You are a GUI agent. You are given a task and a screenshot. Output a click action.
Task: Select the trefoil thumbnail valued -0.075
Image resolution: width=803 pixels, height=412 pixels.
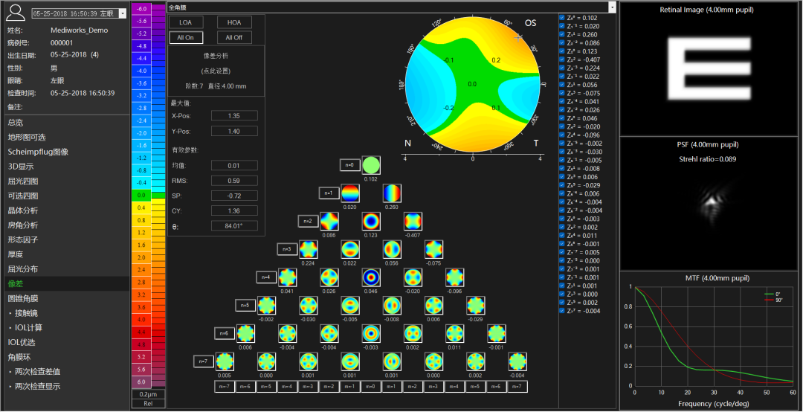pos(433,250)
